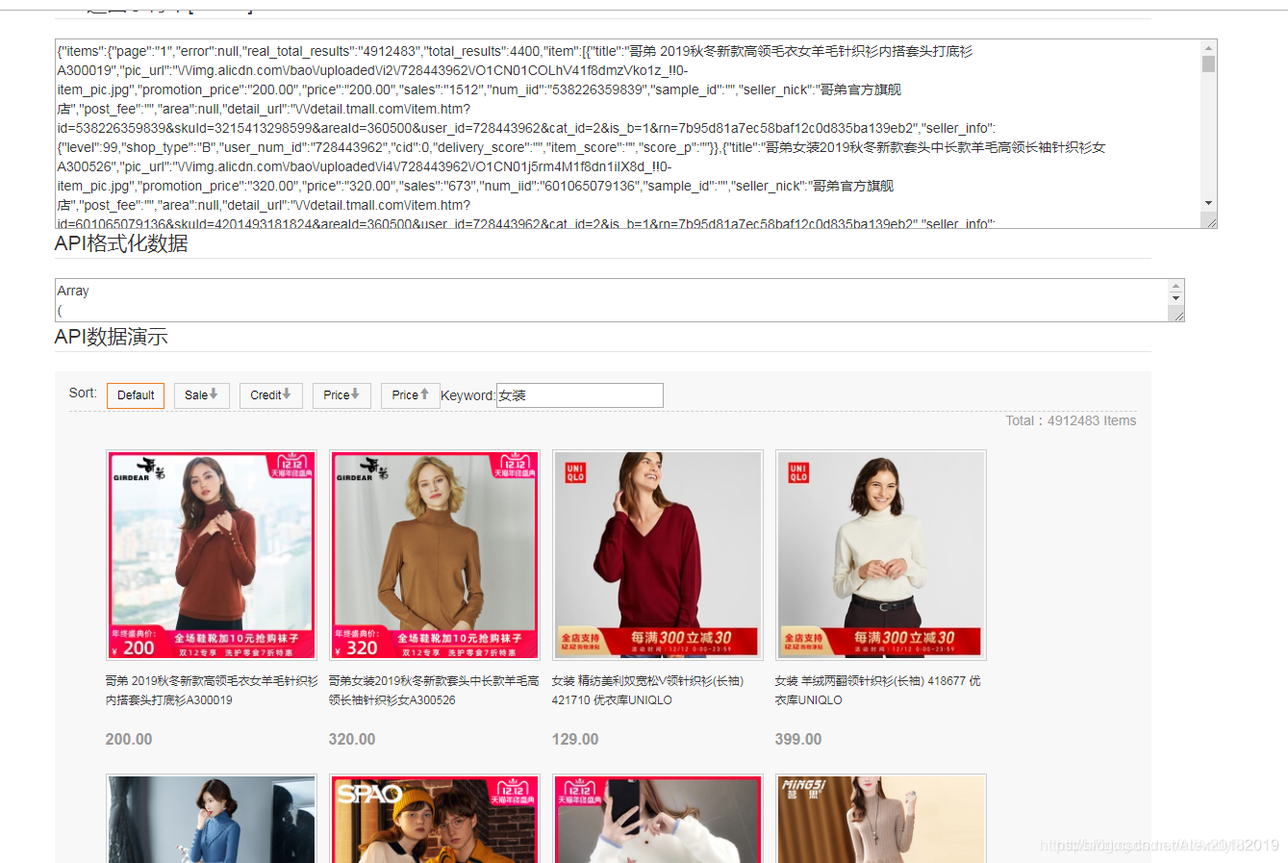
Task: Open the red turtleneck sweater 200 thumbnail
Action: [x=212, y=555]
